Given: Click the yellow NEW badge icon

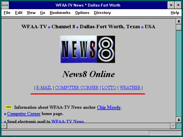Looking at the screenshot, I should tap(9, 107).
